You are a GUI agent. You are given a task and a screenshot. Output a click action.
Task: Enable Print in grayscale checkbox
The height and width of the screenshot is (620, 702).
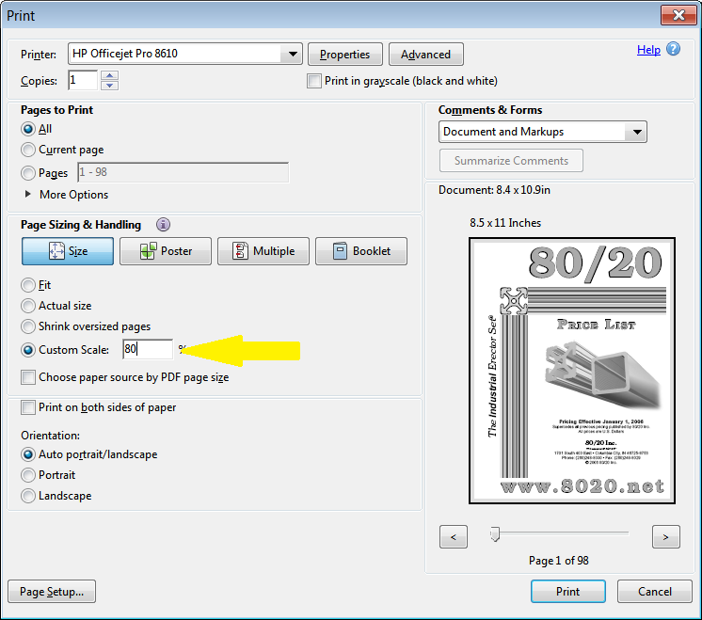(x=314, y=81)
